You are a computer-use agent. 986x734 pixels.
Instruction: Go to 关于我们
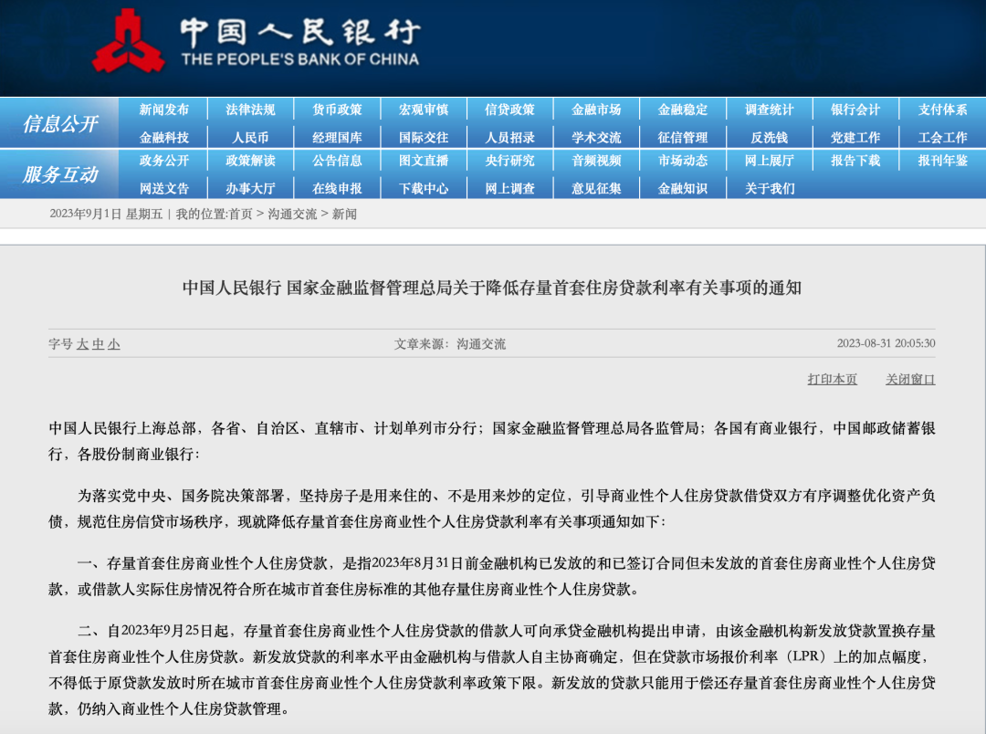pyautogui.click(x=769, y=189)
